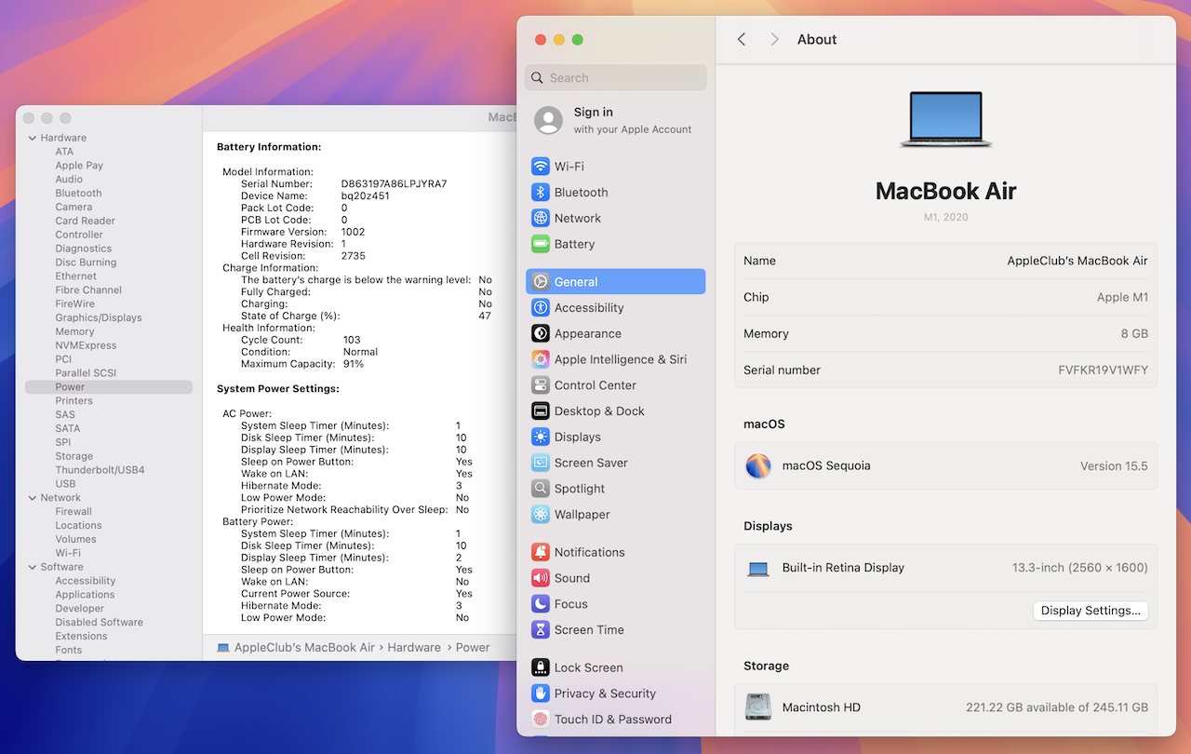
Task: Select Card Reader in Hardware list
Action: pos(85,222)
